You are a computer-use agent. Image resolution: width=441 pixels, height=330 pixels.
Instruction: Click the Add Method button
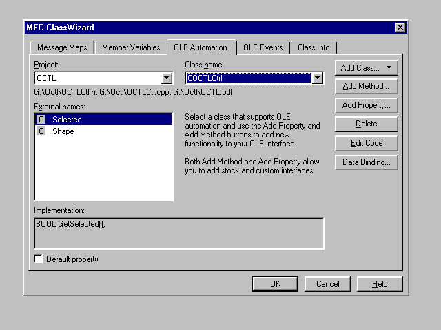[x=366, y=86]
